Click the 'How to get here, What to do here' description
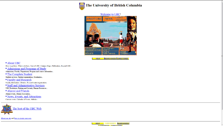Viewport: 223px width, 126px height. point(39,66)
